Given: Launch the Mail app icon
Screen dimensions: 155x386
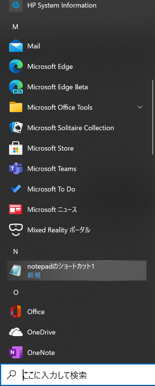Looking at the screenshot, I should (x=16, y=46).
